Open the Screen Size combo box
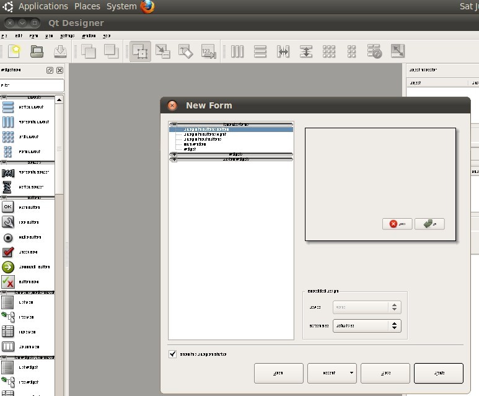The image size is (479, 396). [x=367, y=326]
